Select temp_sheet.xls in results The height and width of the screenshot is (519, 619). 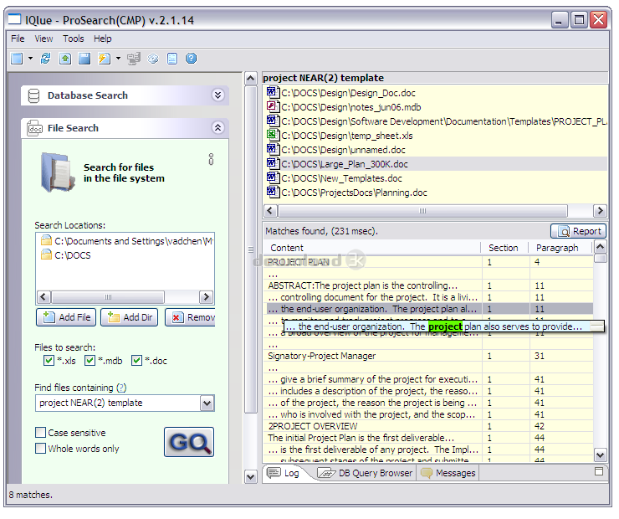click(x=340, y=136)
